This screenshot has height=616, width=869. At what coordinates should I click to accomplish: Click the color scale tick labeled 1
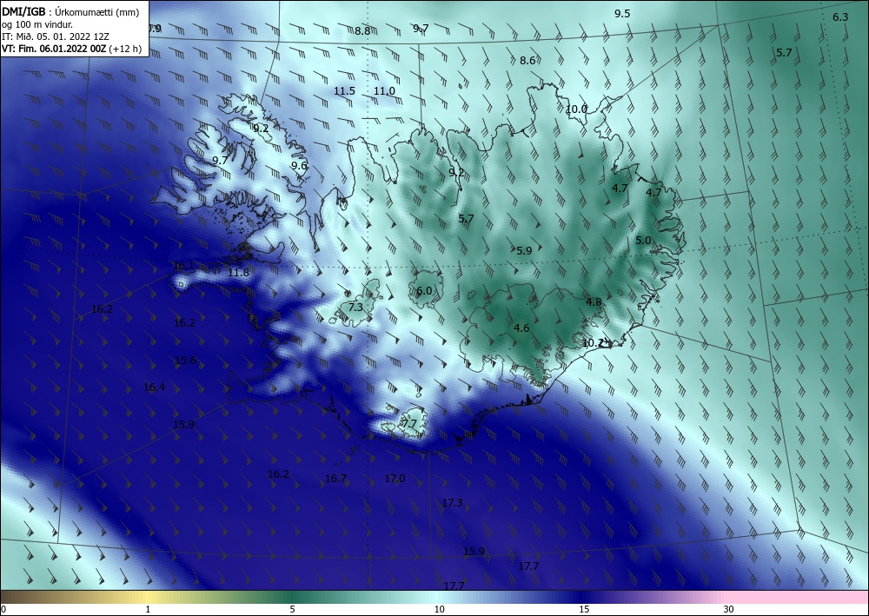[148, 609]
